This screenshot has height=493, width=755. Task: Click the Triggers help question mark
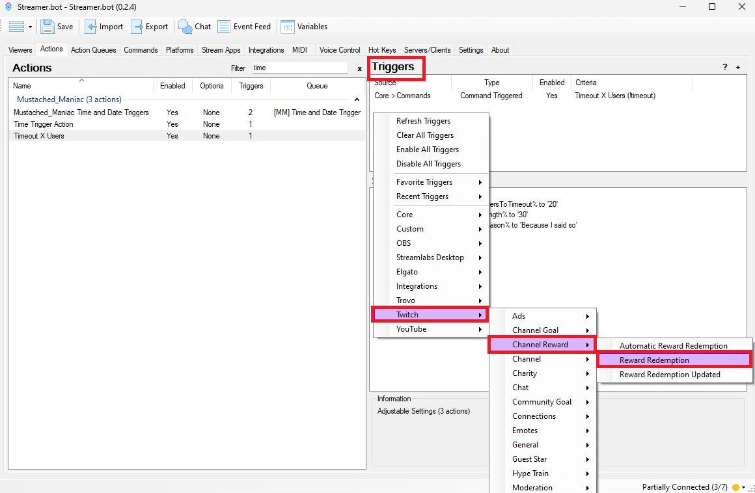click(725, 67)
